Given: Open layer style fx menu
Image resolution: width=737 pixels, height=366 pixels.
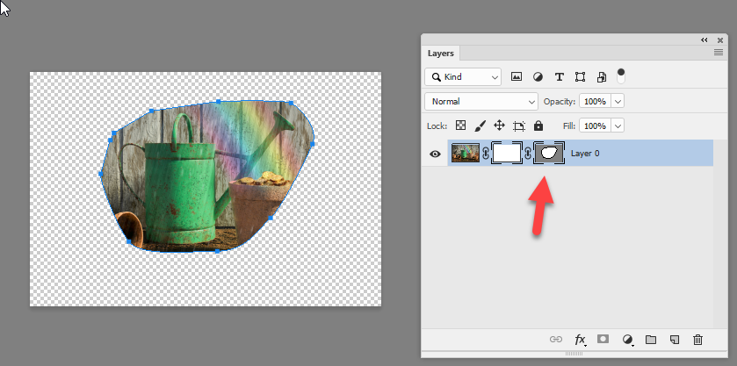Looking at the screenshot, I should click(x=581, y=340).
